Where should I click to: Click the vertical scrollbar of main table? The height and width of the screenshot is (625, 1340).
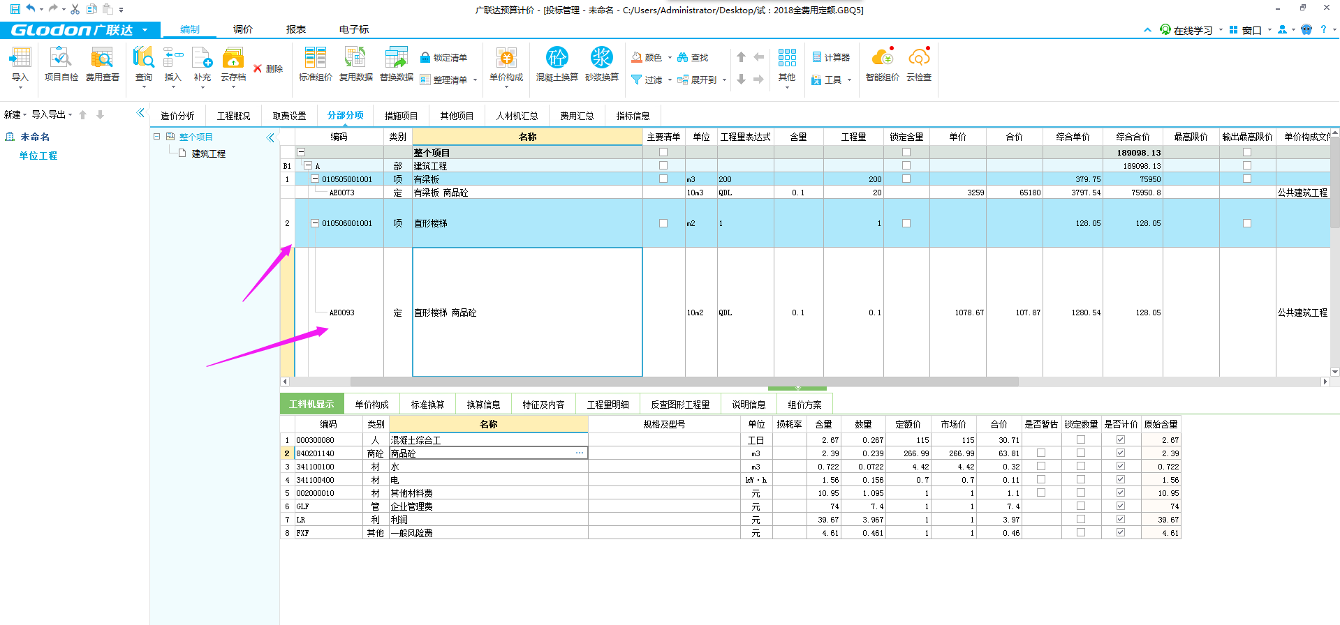pos(1335,181)
